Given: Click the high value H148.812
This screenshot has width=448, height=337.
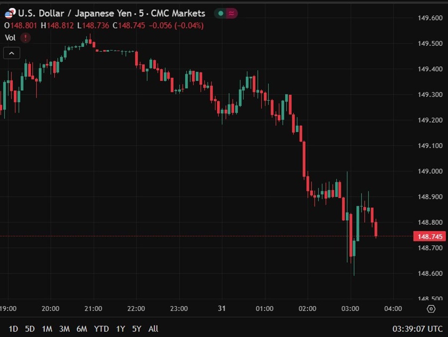Looking at the screenshot, I should (x=57, y=26).
